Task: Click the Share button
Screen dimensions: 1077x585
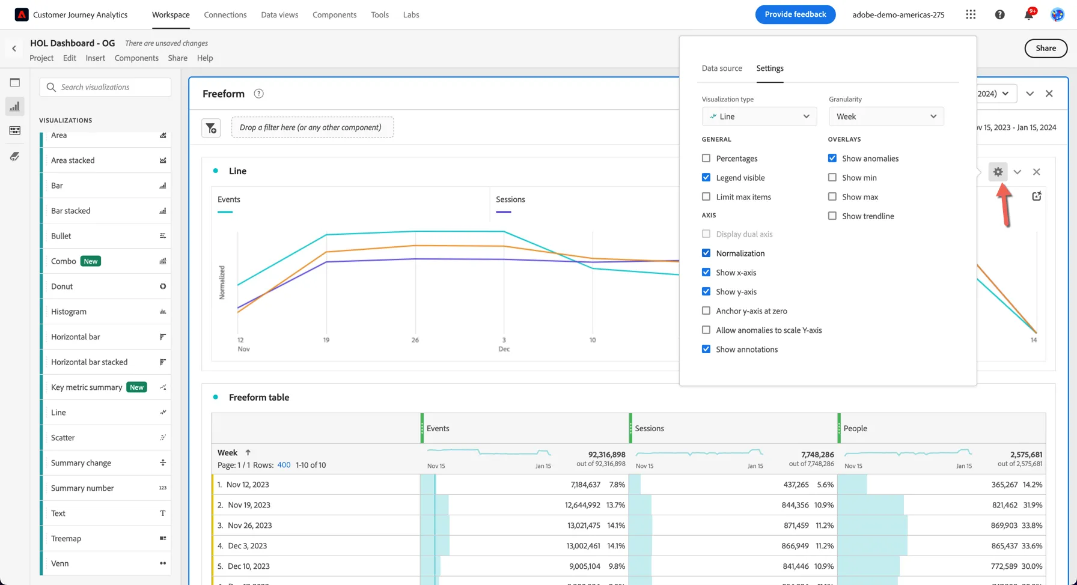Action: click(1046, 48)
